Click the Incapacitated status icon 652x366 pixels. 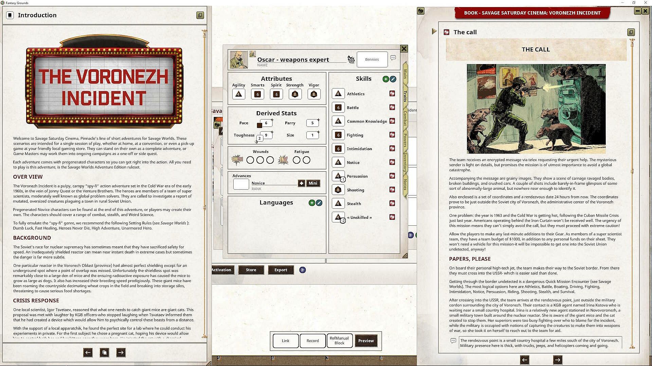coord(283,160)
